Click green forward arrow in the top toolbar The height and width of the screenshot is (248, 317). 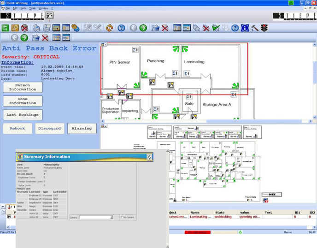[143, 28]
